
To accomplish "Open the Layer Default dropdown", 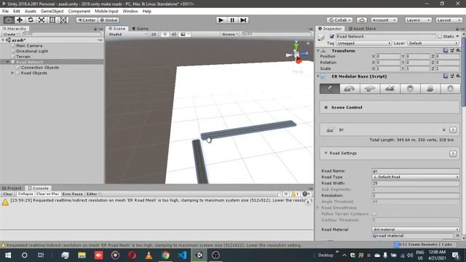I will (x=433, y=43).
